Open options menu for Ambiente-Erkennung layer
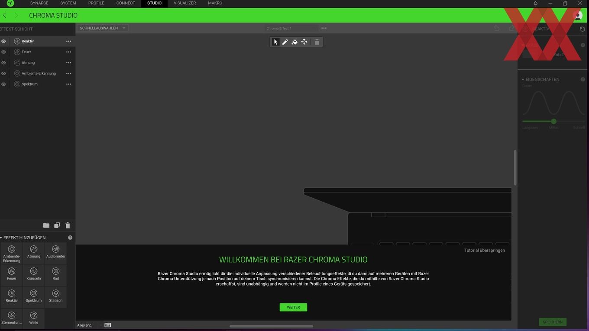The width and height of the screenshot is (589, 331). coord(68,74)
